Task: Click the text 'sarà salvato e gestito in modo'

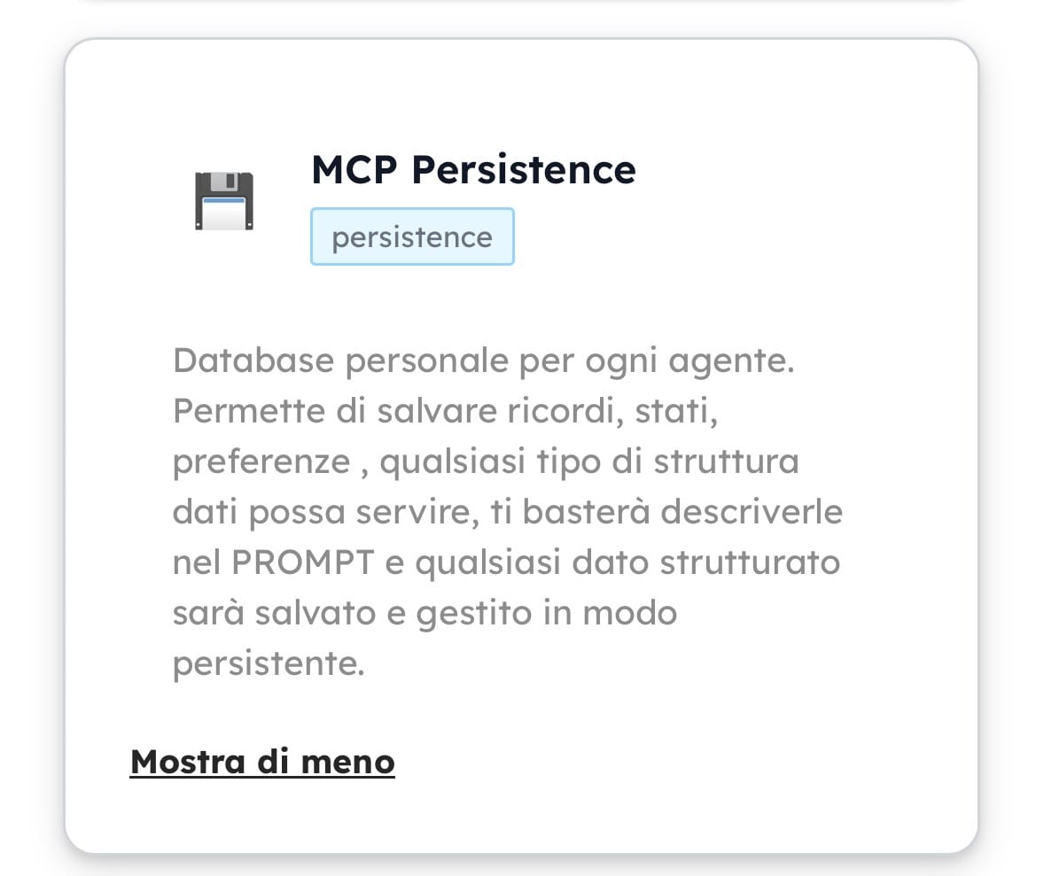Action: coord(425,614)
